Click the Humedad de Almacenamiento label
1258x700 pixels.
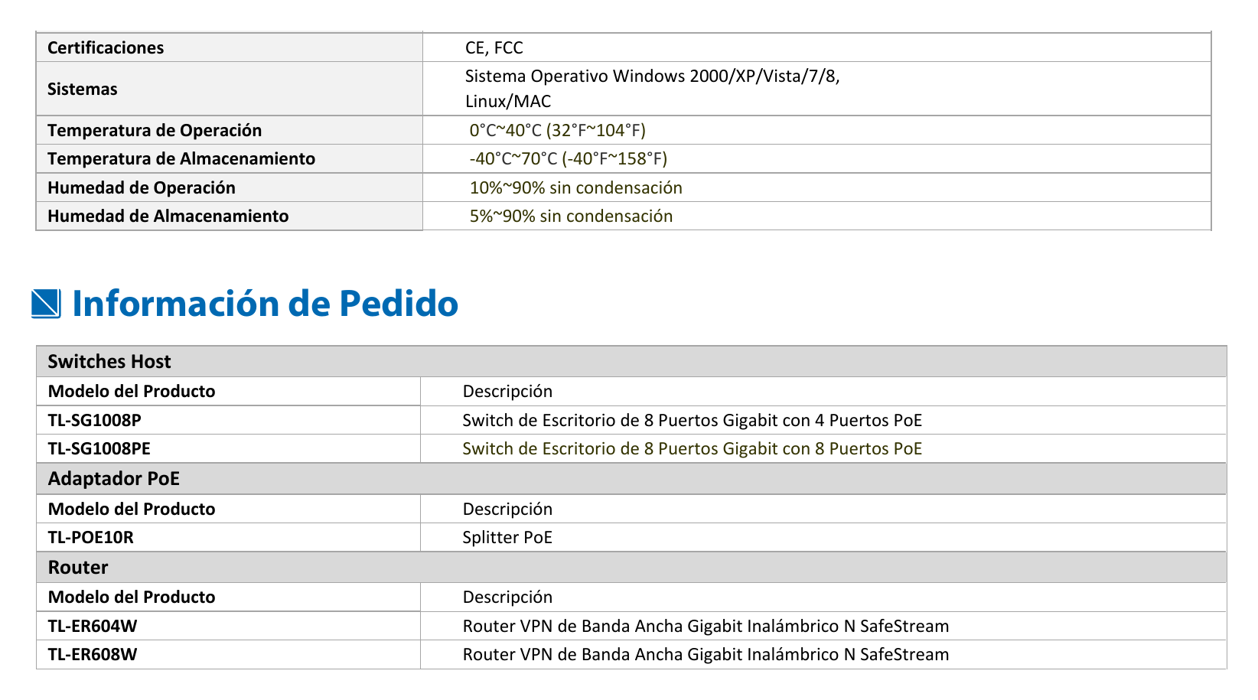[168, 216]
